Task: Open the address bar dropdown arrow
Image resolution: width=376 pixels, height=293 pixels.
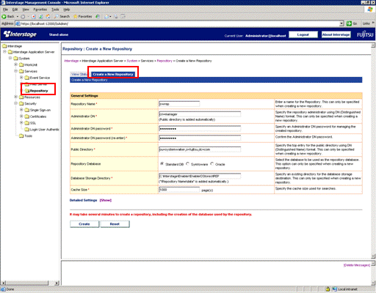Action: click(x=341, y=23)
